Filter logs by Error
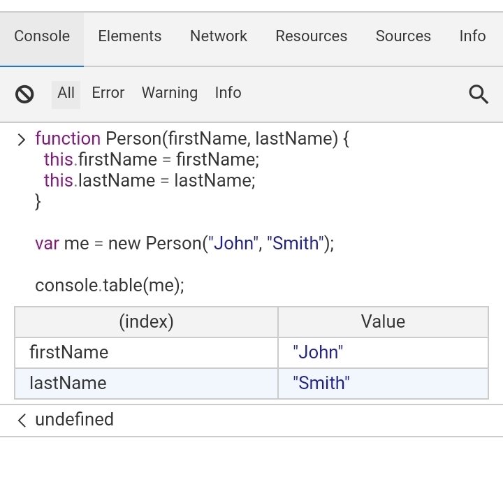 108,93
